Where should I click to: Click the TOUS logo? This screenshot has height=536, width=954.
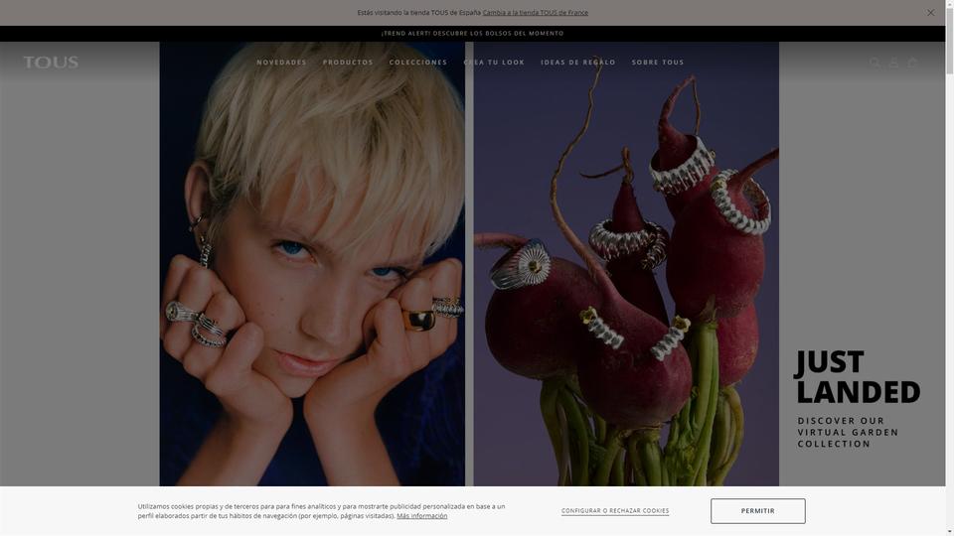click(x=51, y=62)
